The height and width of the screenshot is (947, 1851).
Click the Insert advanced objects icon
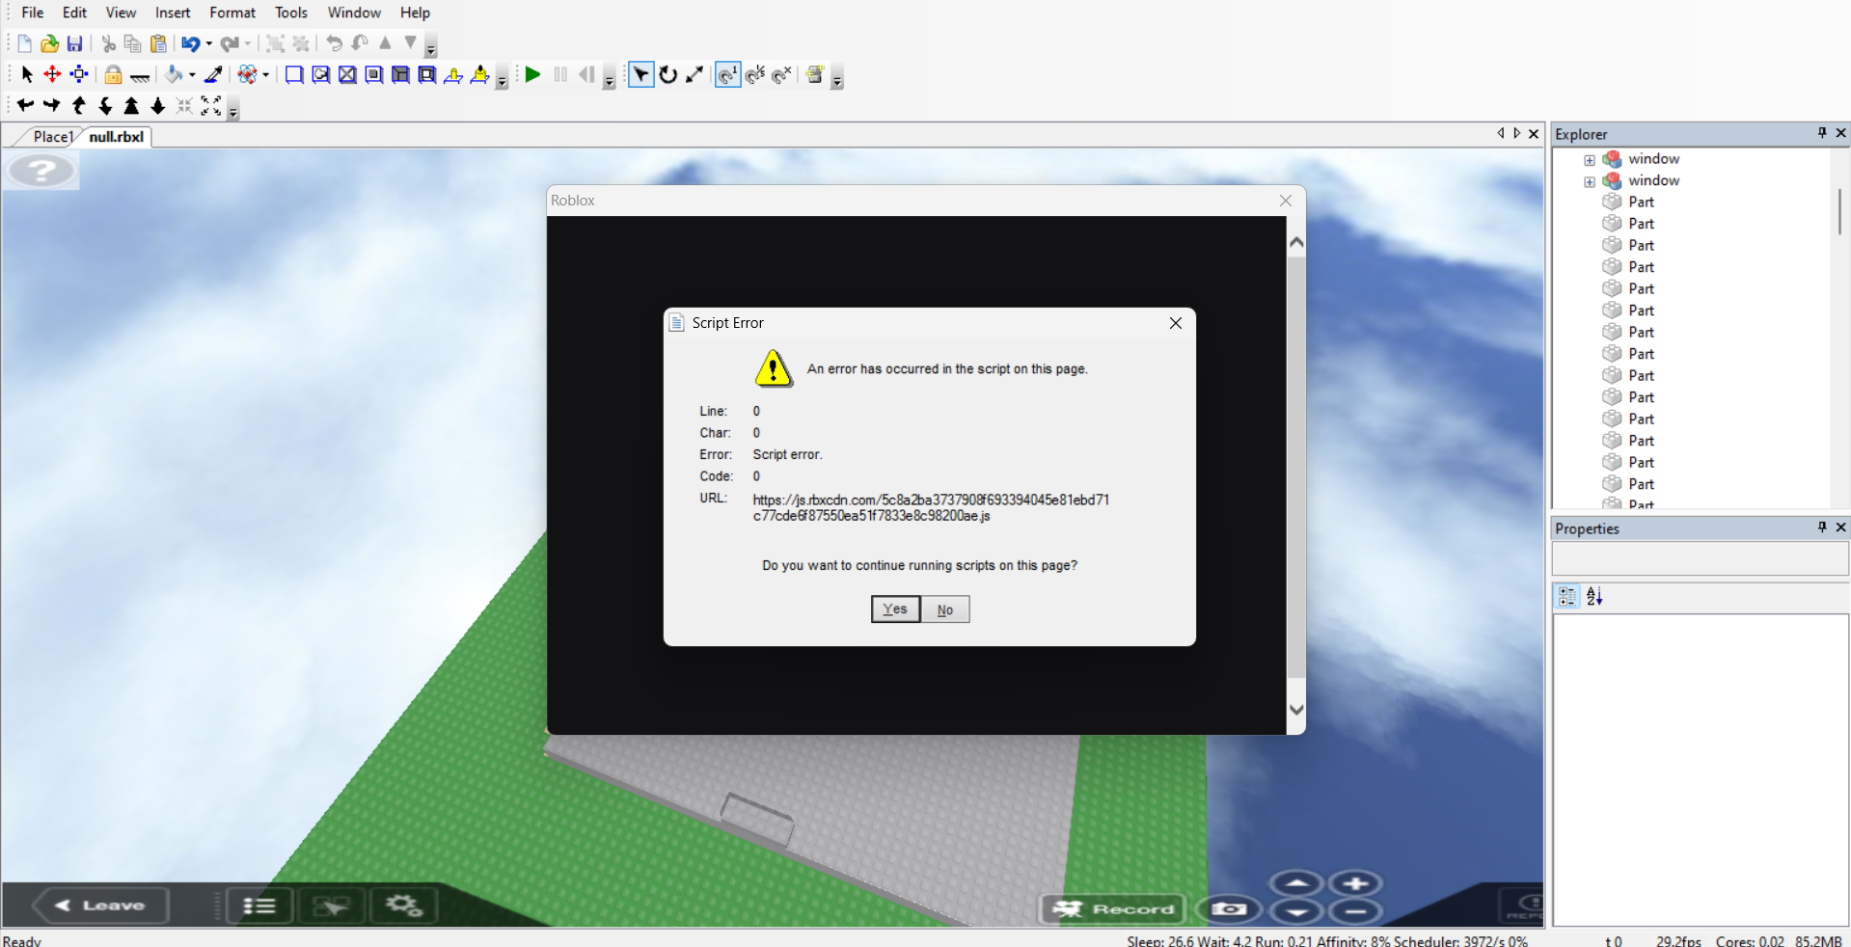815,74
